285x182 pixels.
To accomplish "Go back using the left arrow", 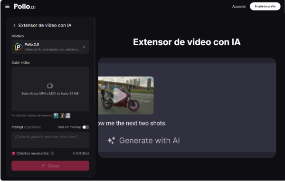I will click(x=14, y=26).
